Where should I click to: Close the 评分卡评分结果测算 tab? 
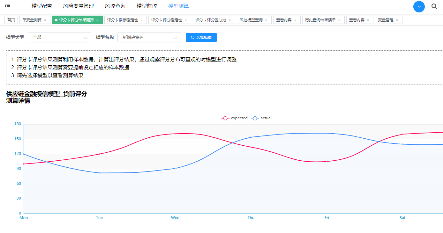click(97, 20)
